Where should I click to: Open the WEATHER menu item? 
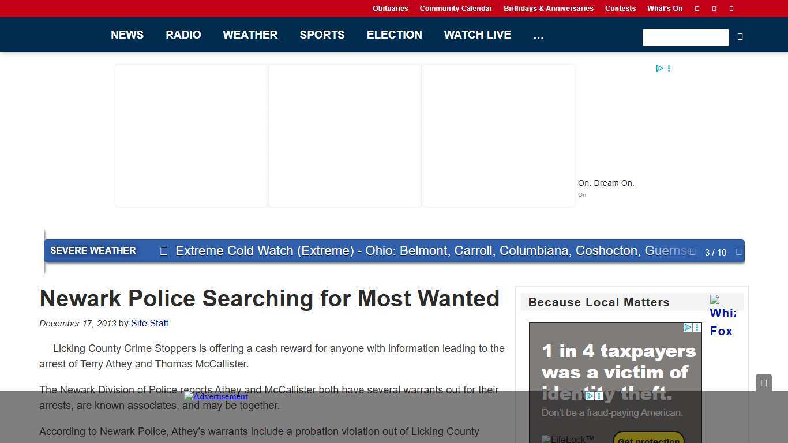tap(250, 35)
